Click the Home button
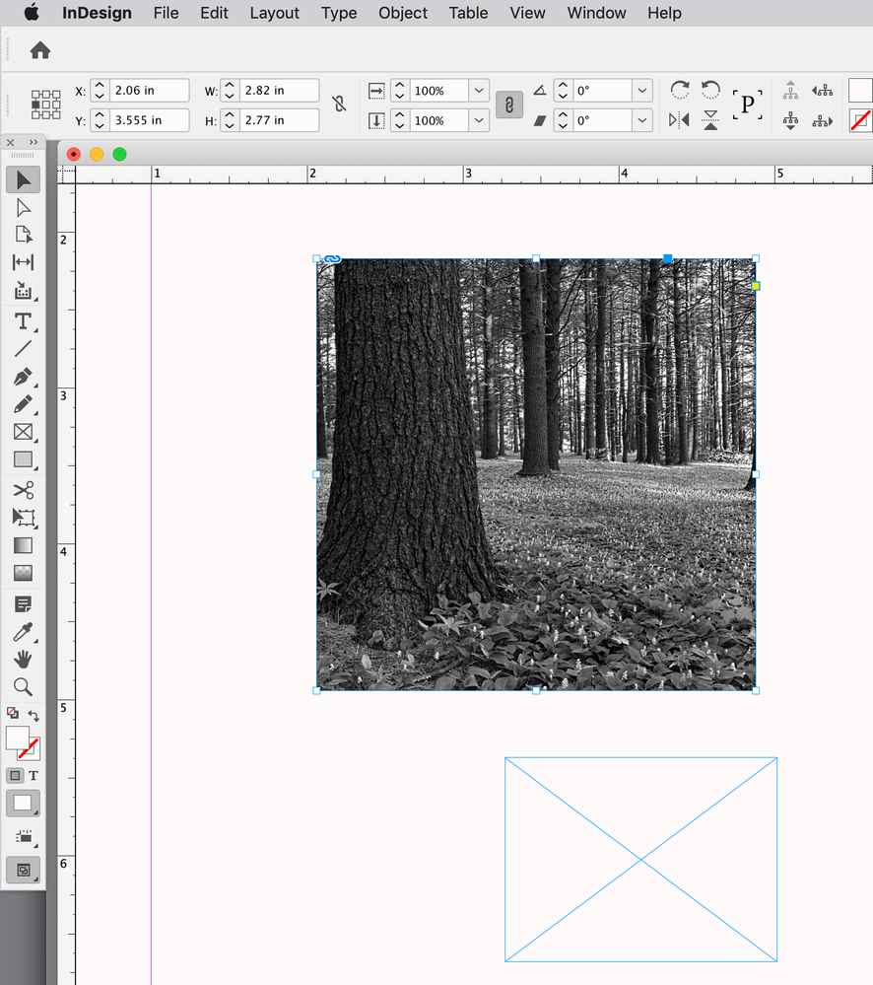873x985 pixels. [40, 50]
